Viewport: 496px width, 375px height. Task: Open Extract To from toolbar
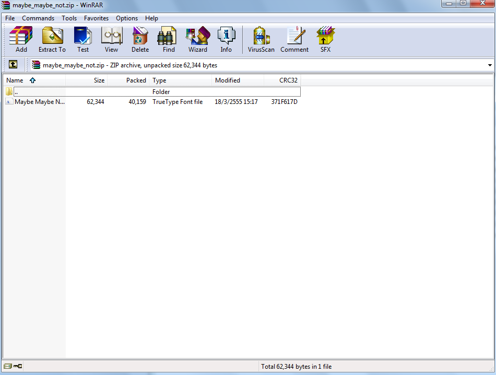[52, 40]
